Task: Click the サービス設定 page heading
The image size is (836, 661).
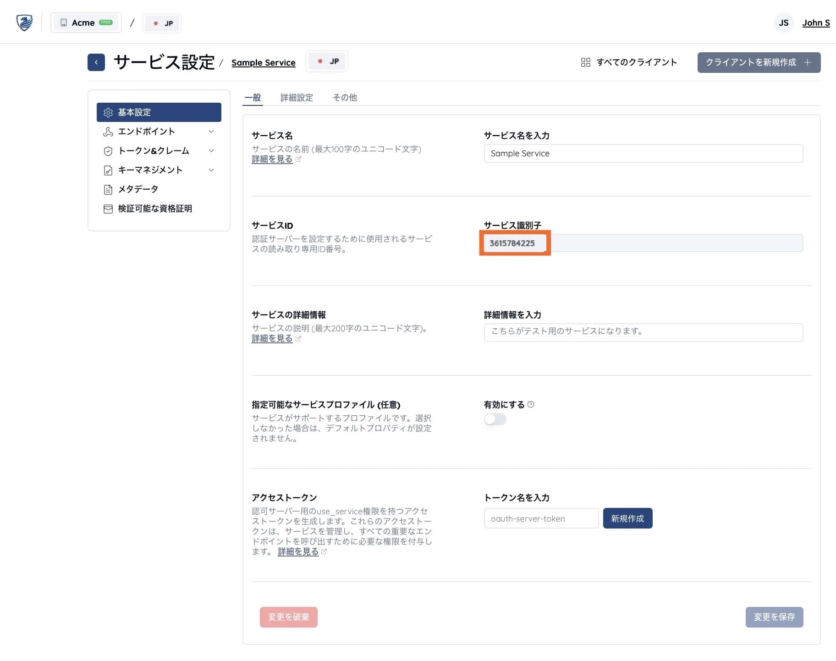Action: [164, 62]
